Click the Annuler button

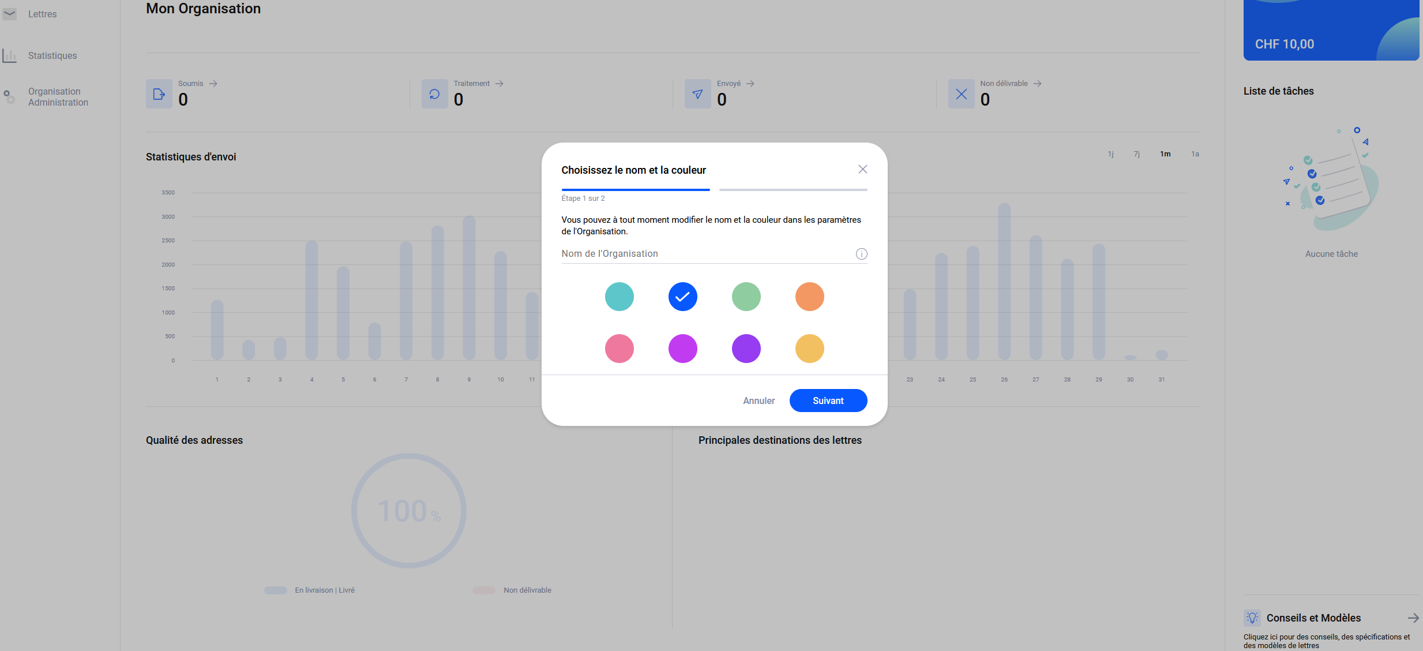tap(759, 401)
